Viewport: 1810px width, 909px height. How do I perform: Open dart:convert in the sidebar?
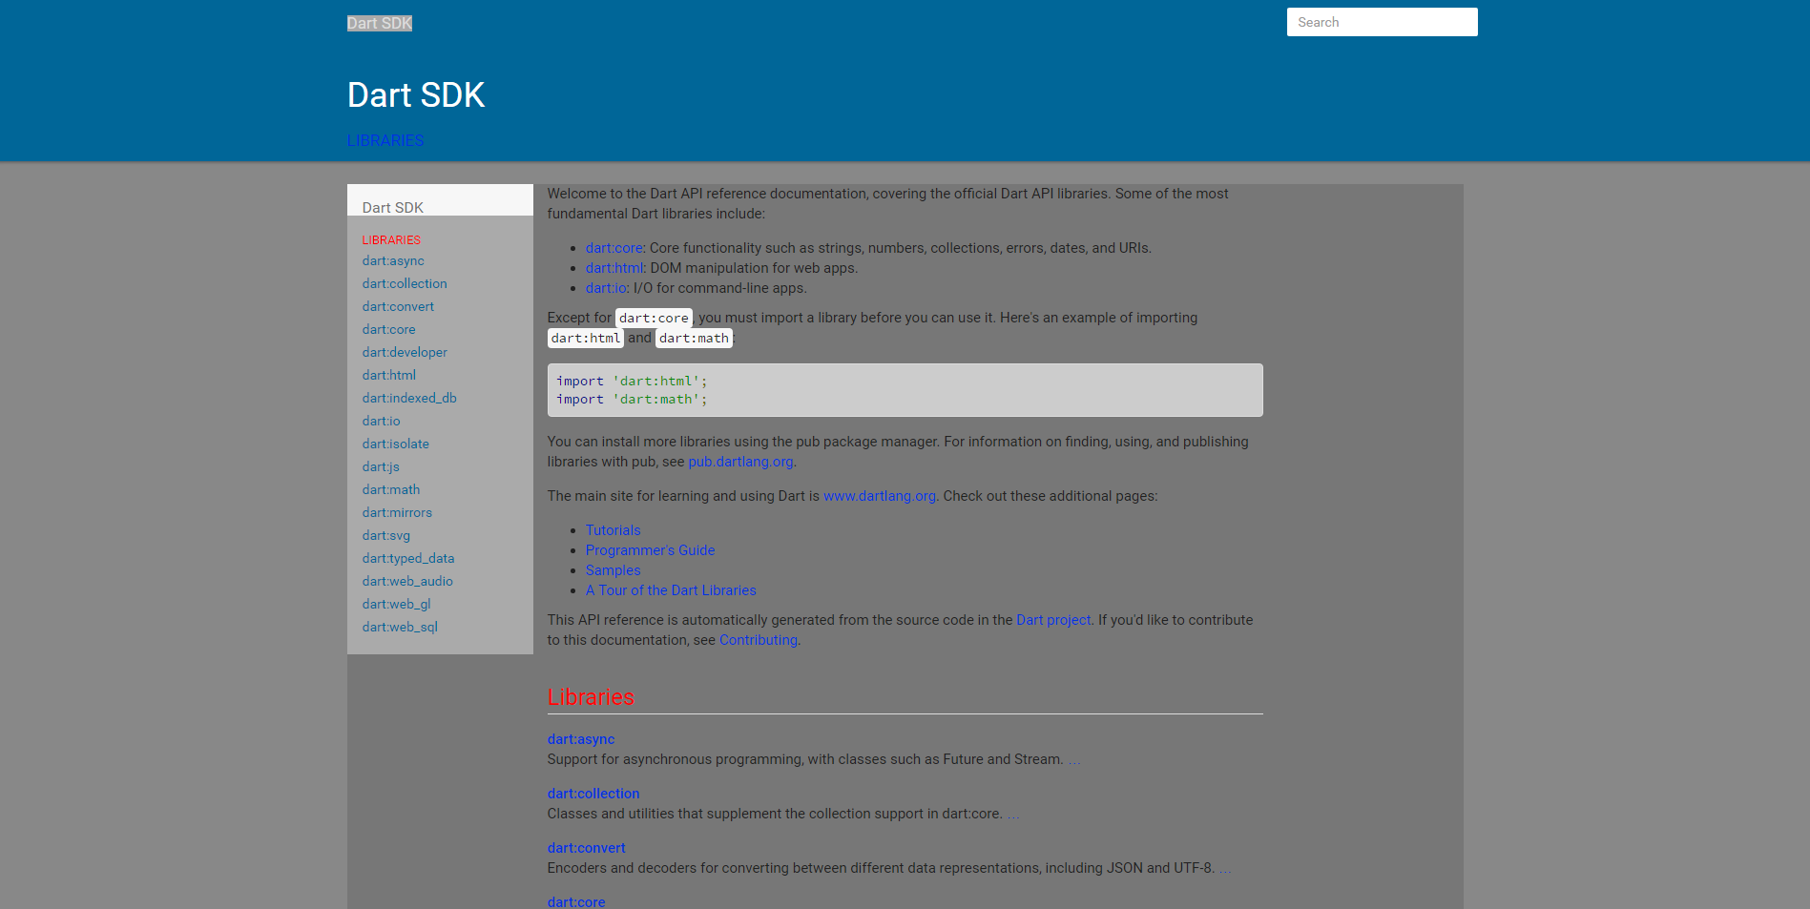(x=398, y=306)
